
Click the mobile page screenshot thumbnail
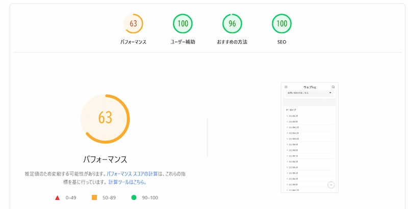[310, 138]
